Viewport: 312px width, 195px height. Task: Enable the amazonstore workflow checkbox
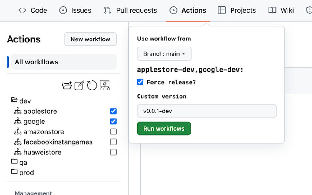point(113,132)
